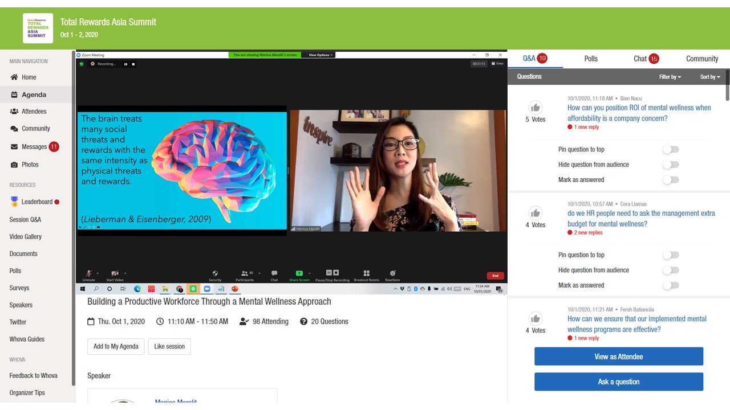The width and height of the screenshot is (730, 410).
Task: Open Zoom Breakout Rooms icon
Action: (366, 273)
